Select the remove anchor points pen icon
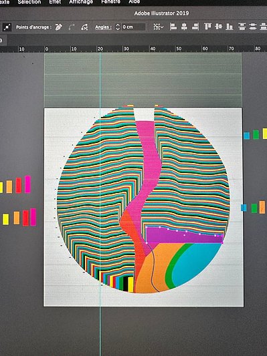This screenshot has height=356, width=267. point(59,27)
